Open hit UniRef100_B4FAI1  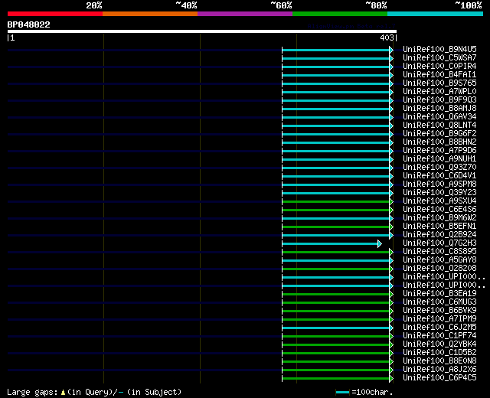(439, 74)
